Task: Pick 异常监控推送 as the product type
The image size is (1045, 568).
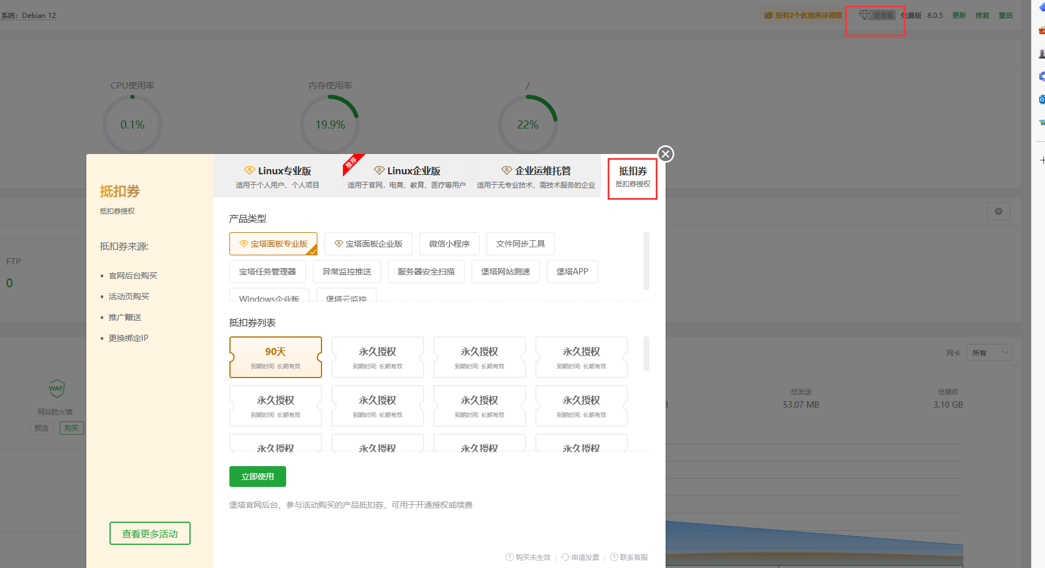Action: pos(347,272)
